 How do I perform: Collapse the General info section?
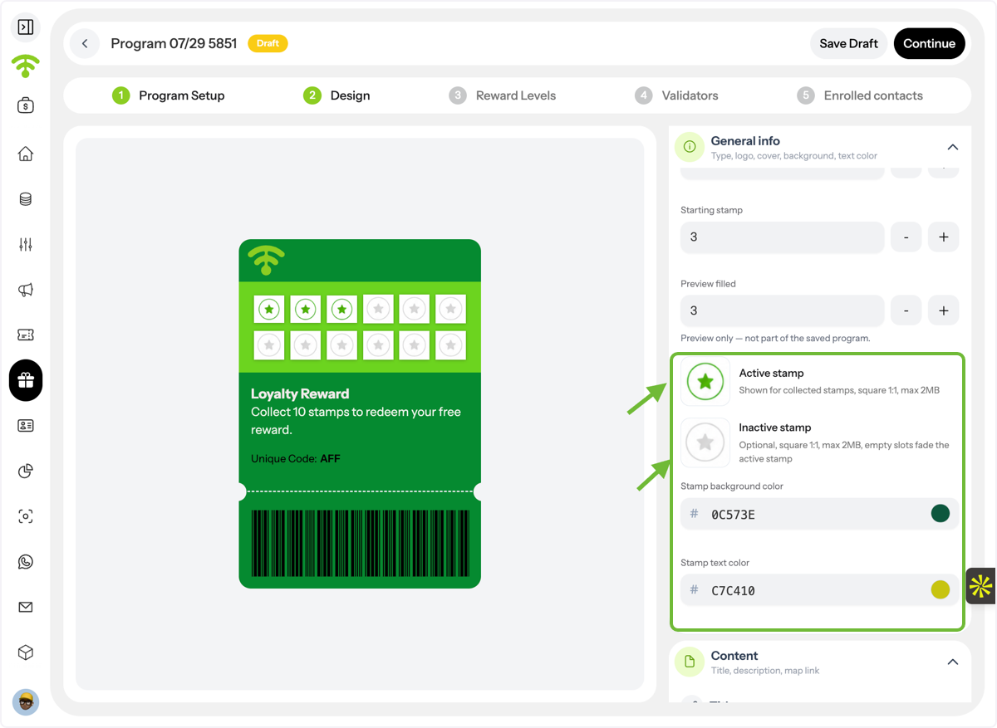(953, 147)
